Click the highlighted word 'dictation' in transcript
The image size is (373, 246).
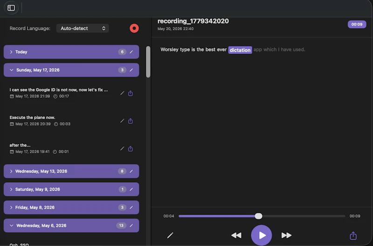240,50
